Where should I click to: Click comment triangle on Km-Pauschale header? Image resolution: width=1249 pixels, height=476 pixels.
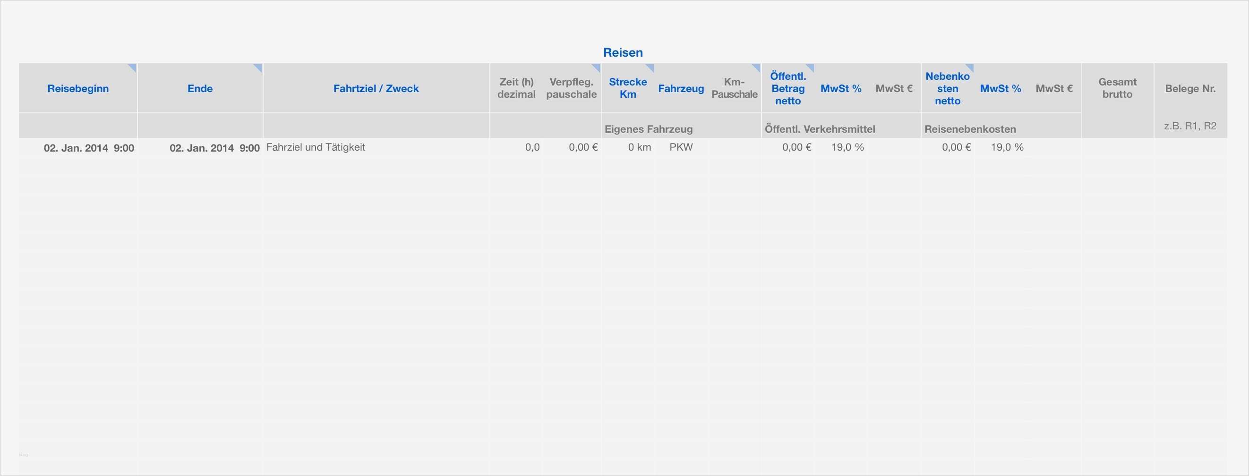coord(756,68)
